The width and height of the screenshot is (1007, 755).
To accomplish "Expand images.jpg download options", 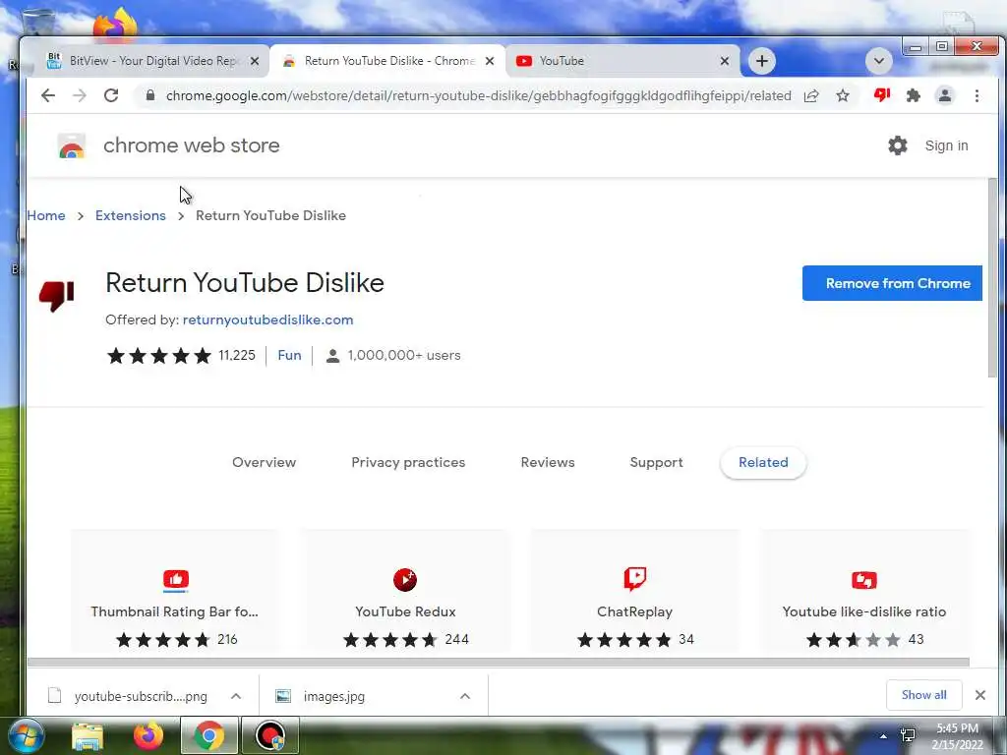I will coord(465,696).
